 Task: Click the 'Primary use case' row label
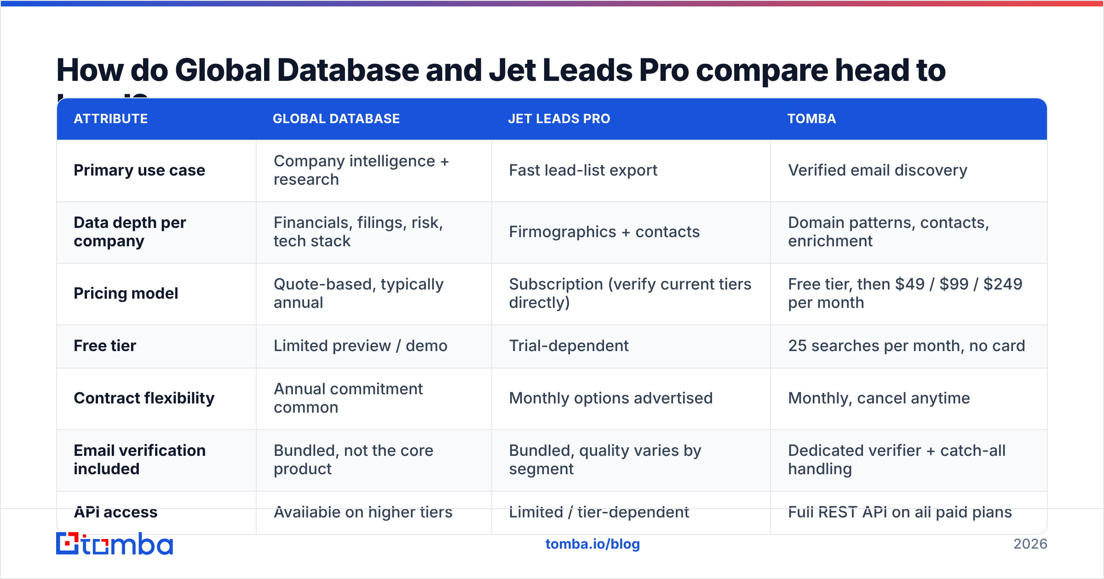pyautogui.click(x=139, y=170)
